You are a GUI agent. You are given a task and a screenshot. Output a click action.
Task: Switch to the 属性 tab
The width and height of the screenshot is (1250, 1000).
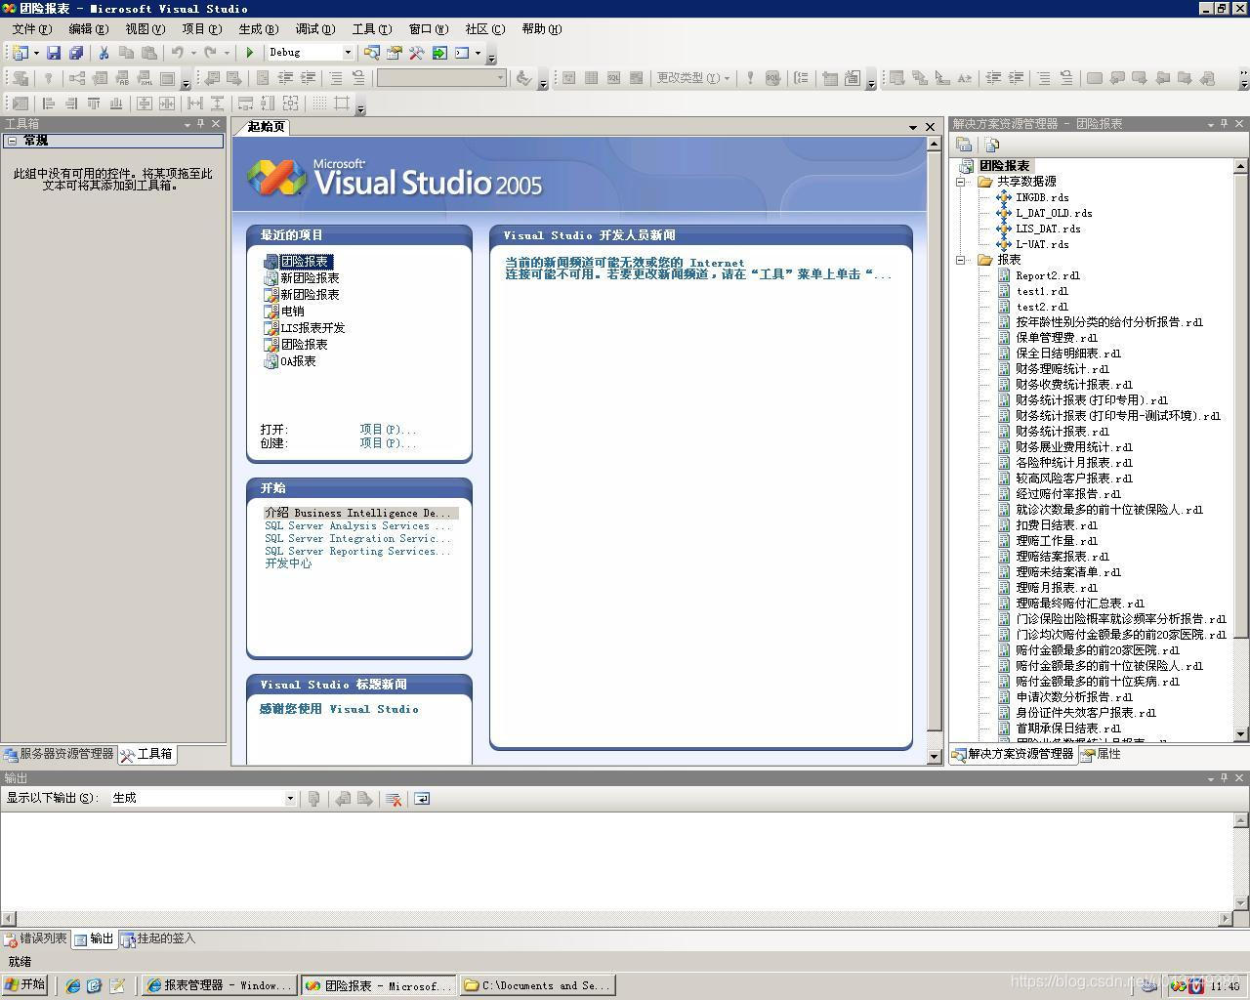click(1101, 754)
